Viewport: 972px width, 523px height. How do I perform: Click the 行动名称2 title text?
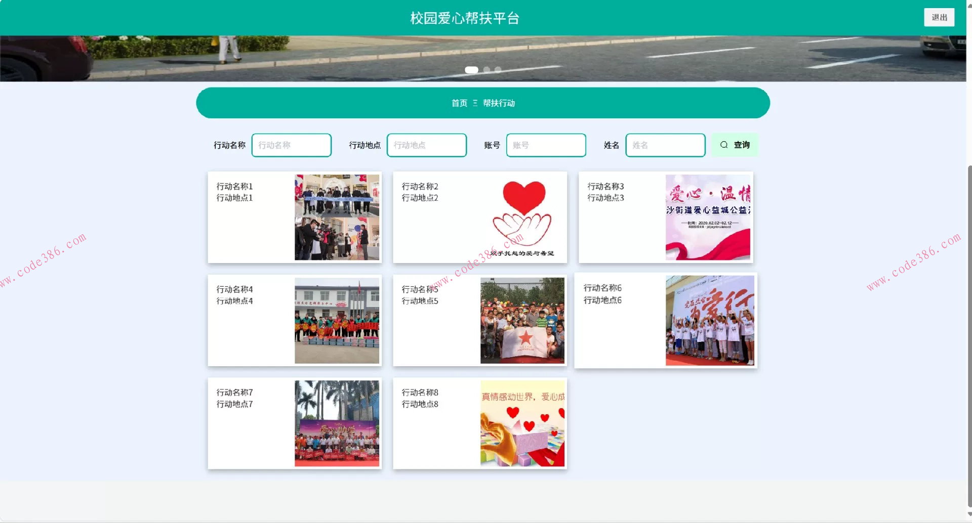tap(420, 187)
